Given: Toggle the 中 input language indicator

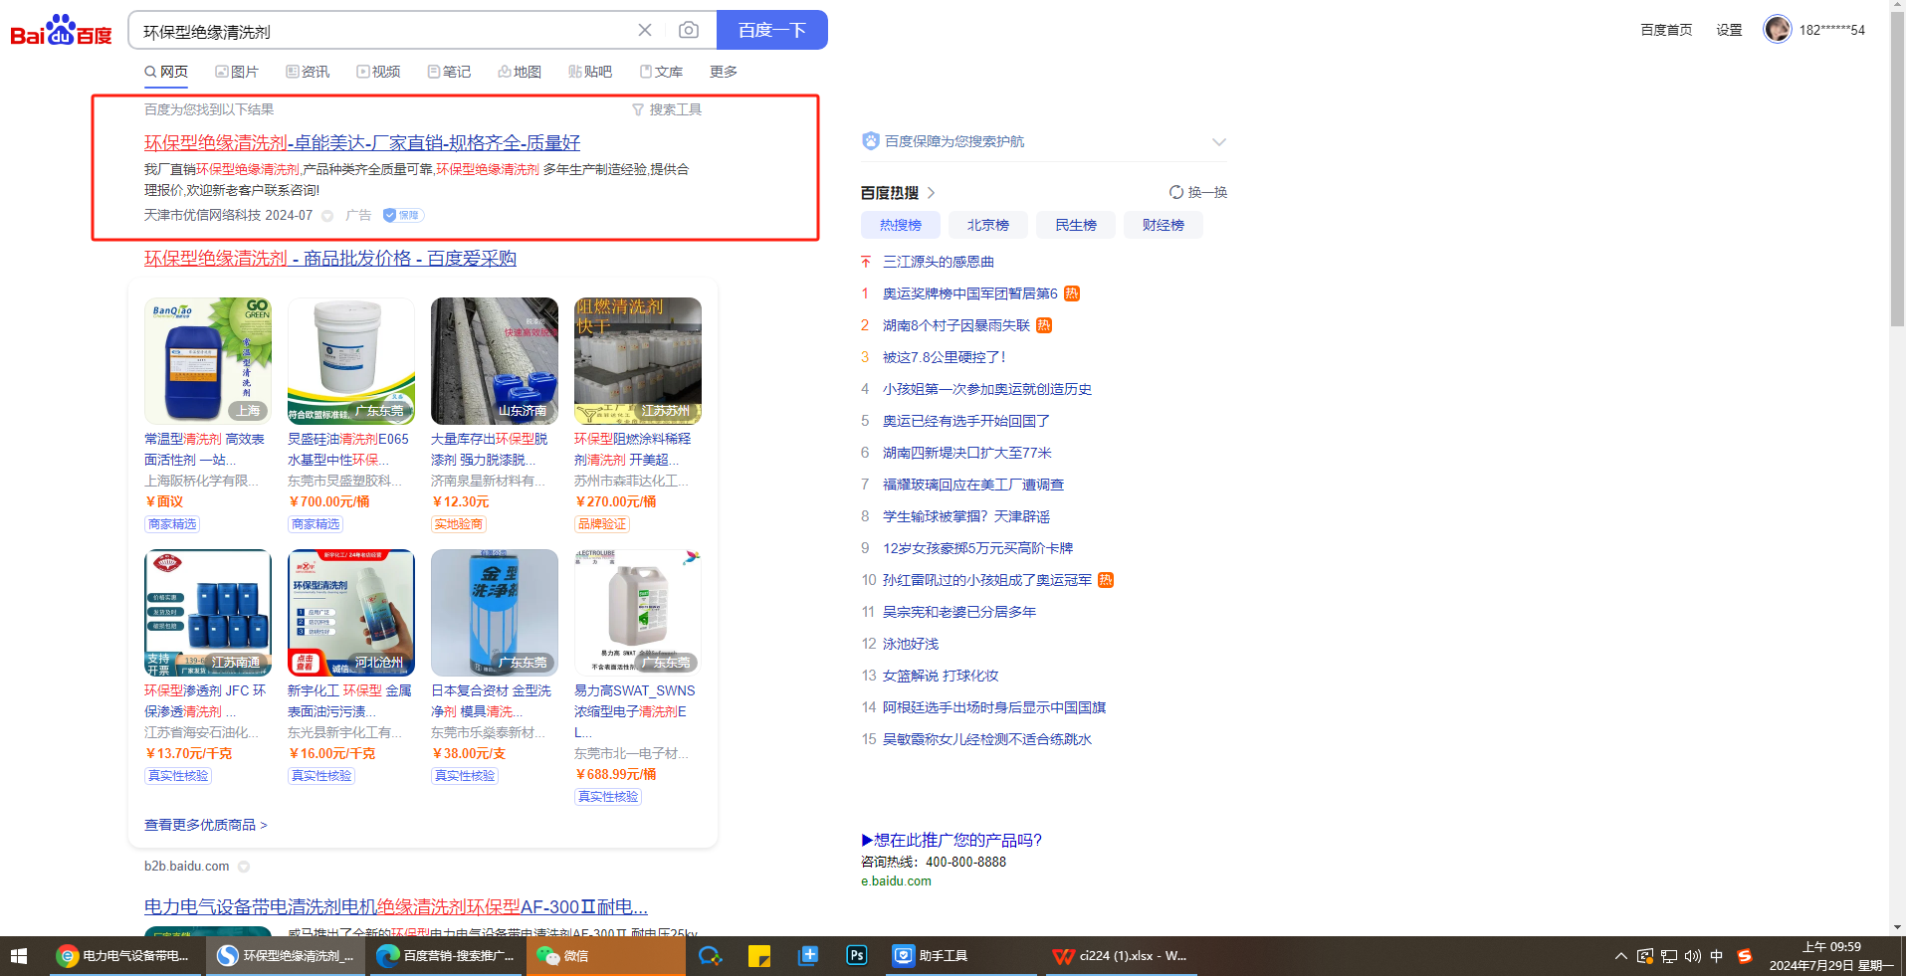Looking at the screenshot, I should [1717, 956].
